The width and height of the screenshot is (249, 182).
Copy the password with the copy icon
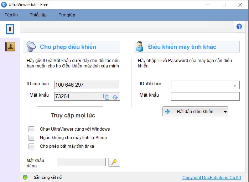click(106, 97)
